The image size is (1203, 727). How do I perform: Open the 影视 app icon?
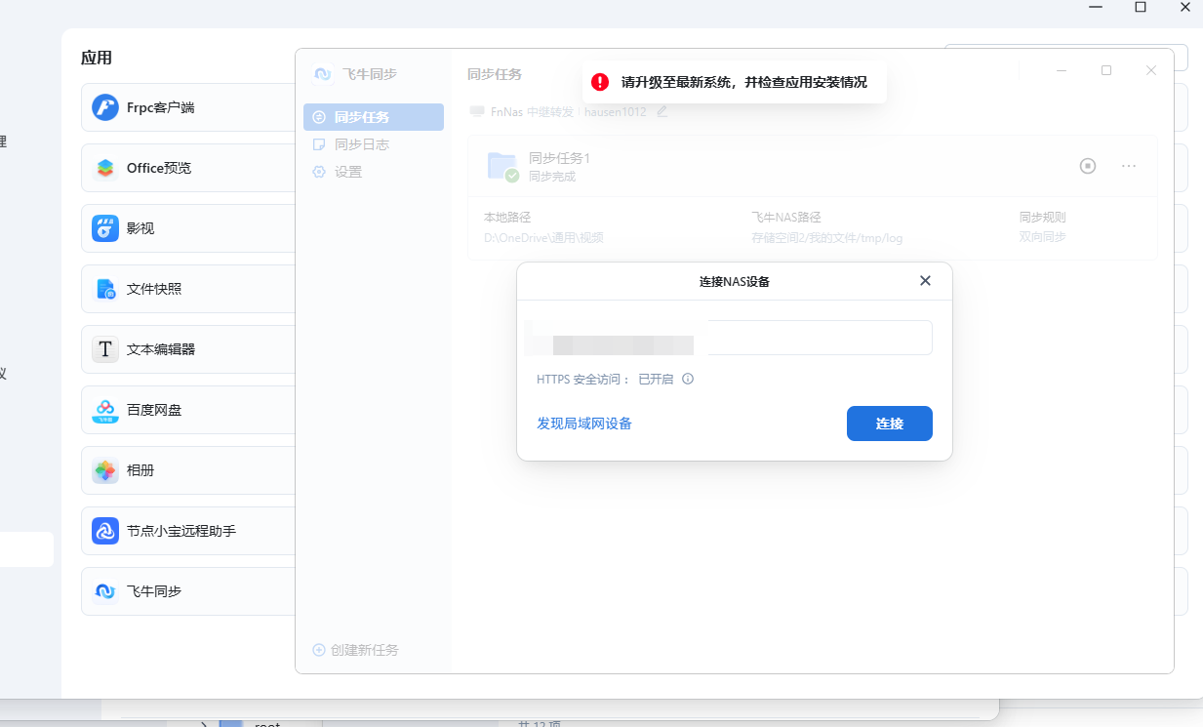105,228
